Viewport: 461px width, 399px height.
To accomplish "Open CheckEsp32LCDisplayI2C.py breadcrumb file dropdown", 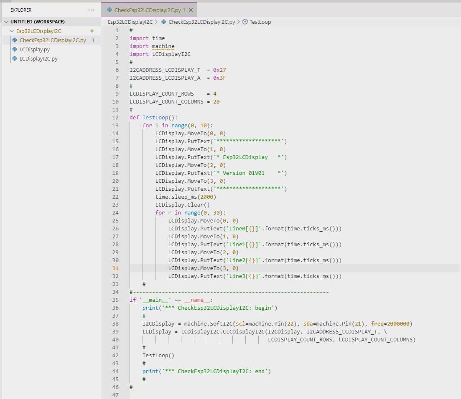I will tap(201, 22).
